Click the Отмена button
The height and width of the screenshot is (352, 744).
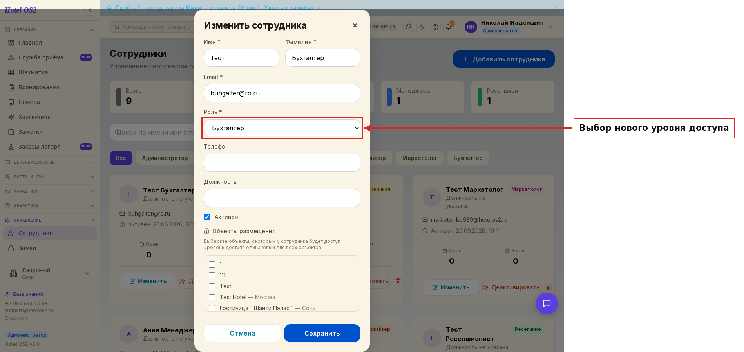point(242,333)
